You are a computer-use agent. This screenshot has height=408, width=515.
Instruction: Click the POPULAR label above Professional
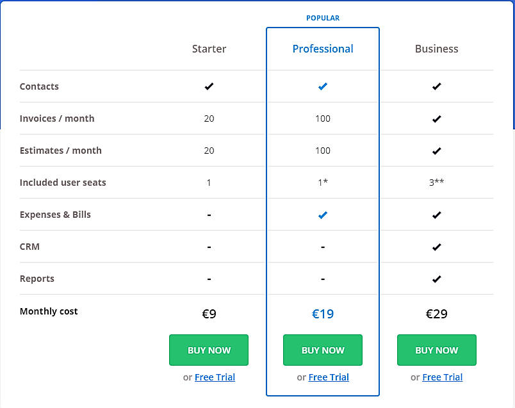pos(323,18)
